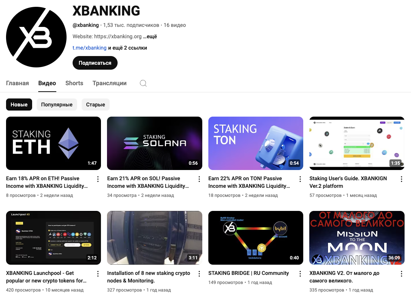Click the 0:40 duration badge
The width and height of the screenshot is (411, 298).
coord(295,258)
